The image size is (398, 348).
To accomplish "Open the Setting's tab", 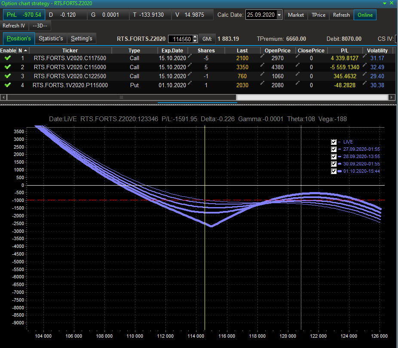I will [82, 39].
